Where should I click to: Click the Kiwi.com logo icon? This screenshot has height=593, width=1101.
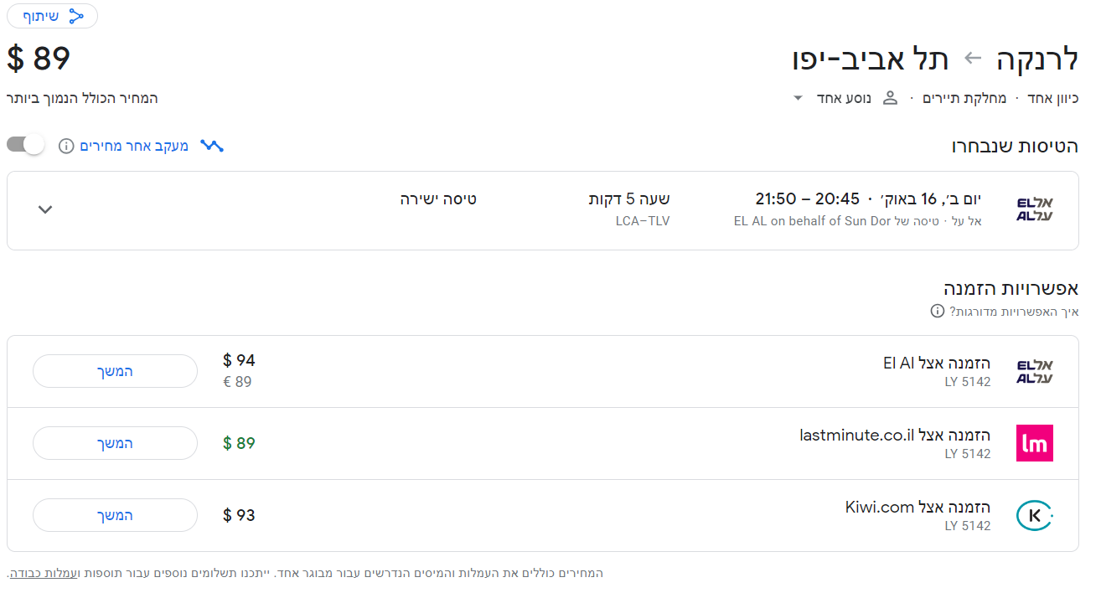tap(1035, 515)
